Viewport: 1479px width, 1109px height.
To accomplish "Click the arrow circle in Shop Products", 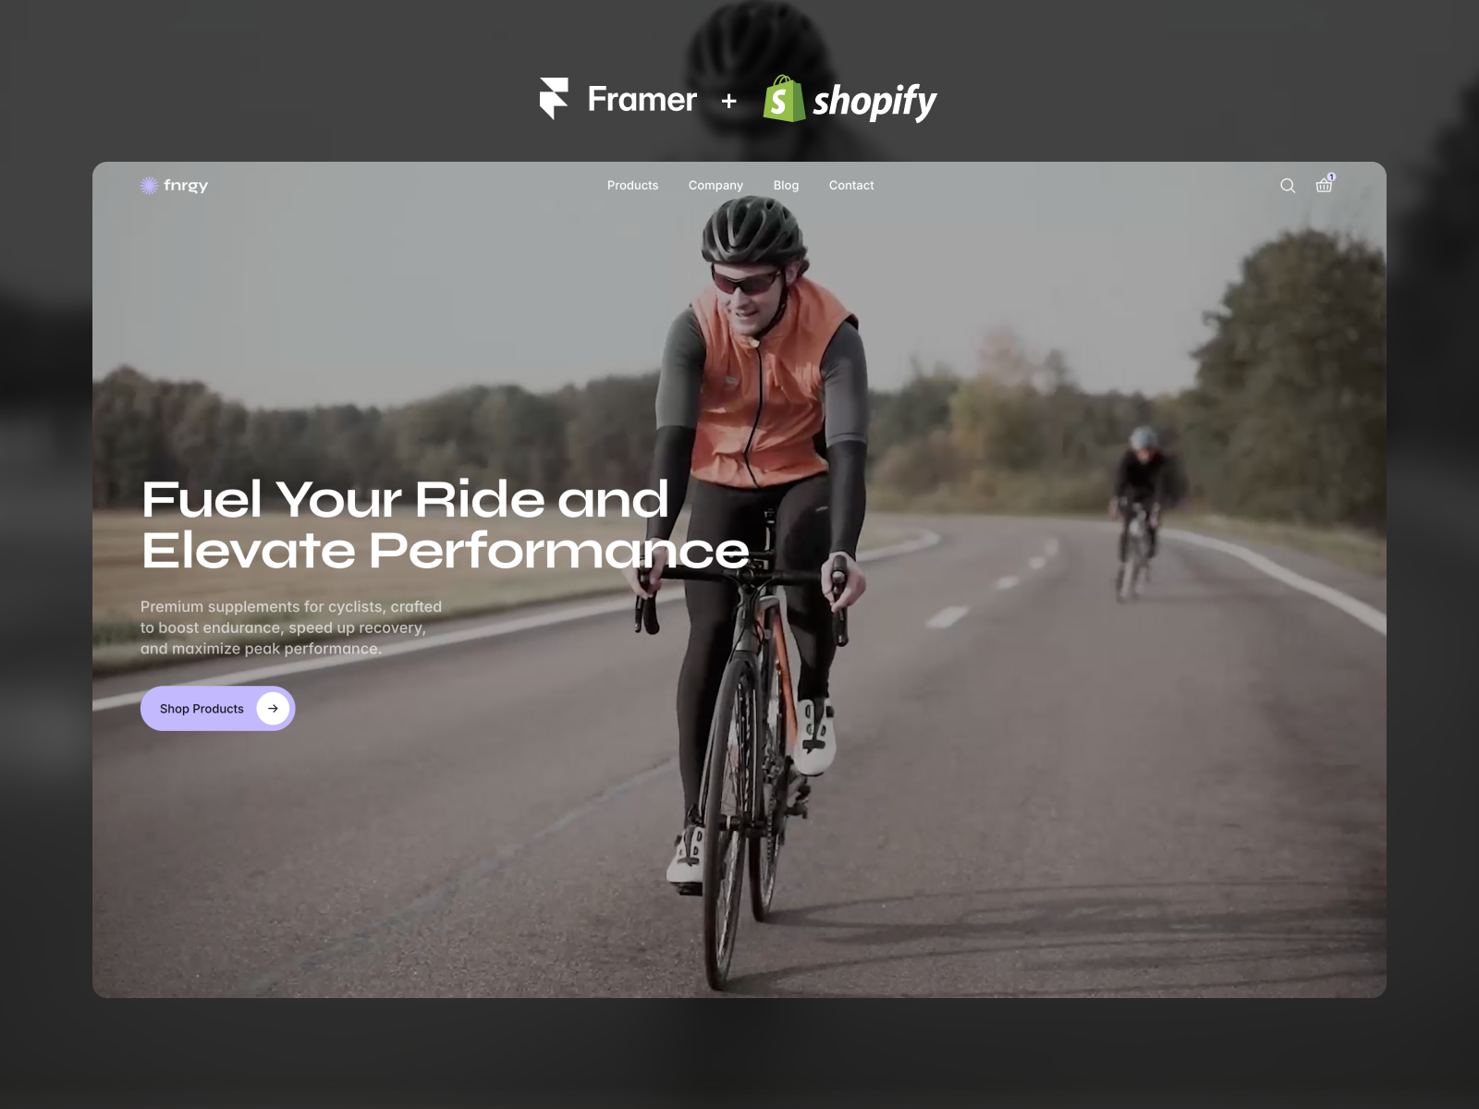I will coord(273,709).
